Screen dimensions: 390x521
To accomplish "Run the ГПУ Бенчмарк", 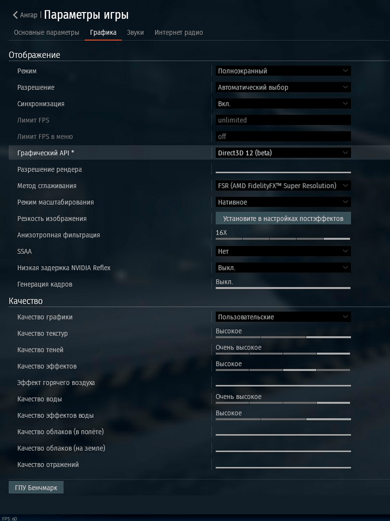I will click(x=36, y=488).
